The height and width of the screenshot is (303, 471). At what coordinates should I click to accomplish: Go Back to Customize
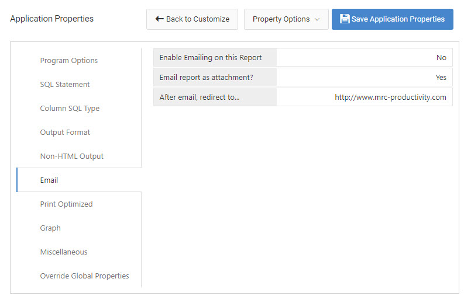coord(192,19)
